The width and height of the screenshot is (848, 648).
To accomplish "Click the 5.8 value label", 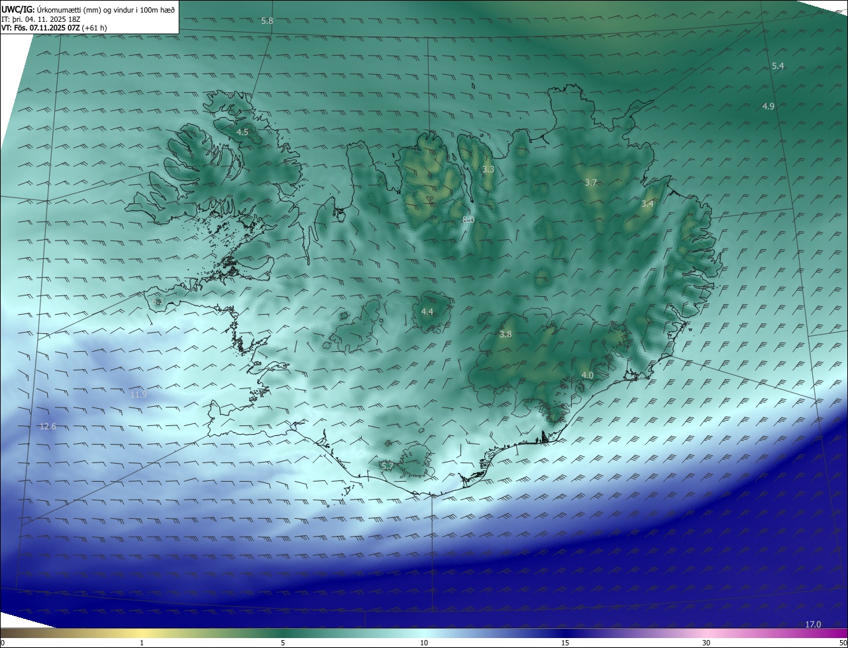I will pyautogui.click(x=267, y=21).
